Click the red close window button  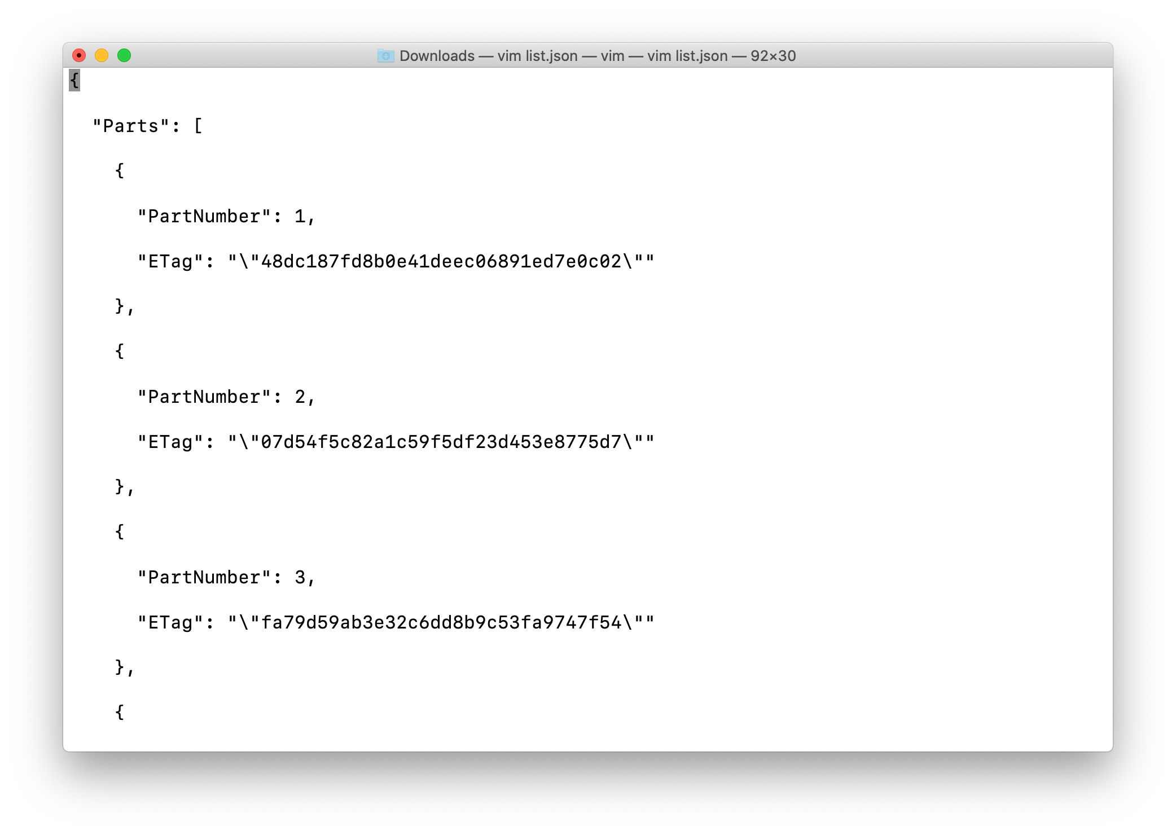click(79, 55)
